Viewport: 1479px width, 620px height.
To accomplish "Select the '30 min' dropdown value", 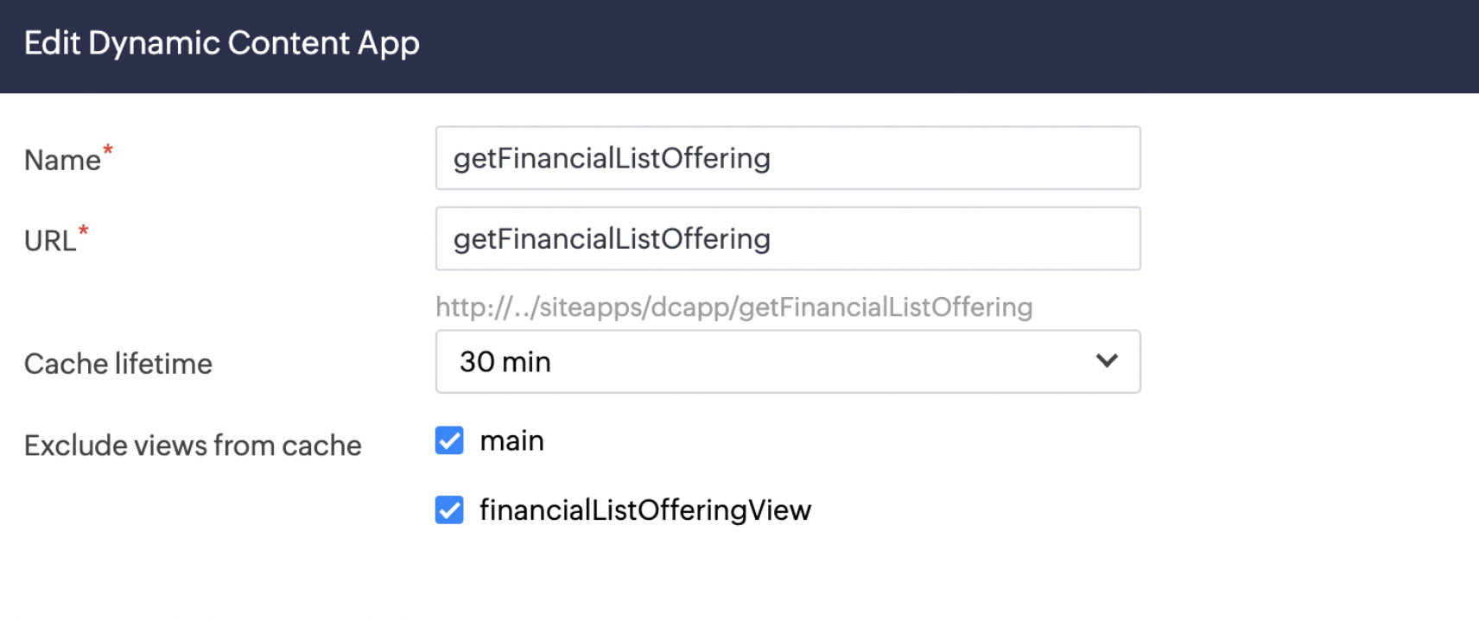I will tap(505, 362).
